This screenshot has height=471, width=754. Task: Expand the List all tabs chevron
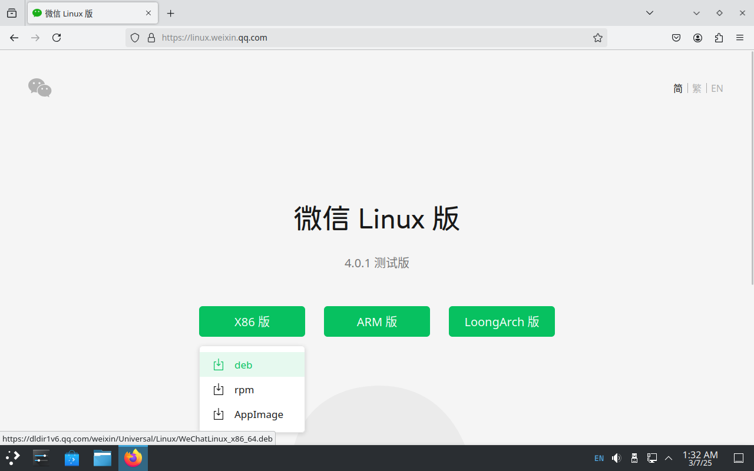tap(649, 13)
